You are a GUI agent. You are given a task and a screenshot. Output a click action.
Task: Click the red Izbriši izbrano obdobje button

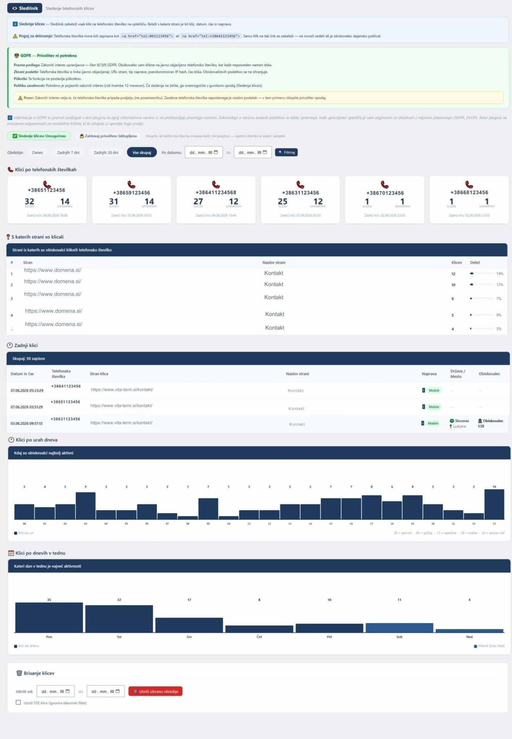click(x=155, y=691)
